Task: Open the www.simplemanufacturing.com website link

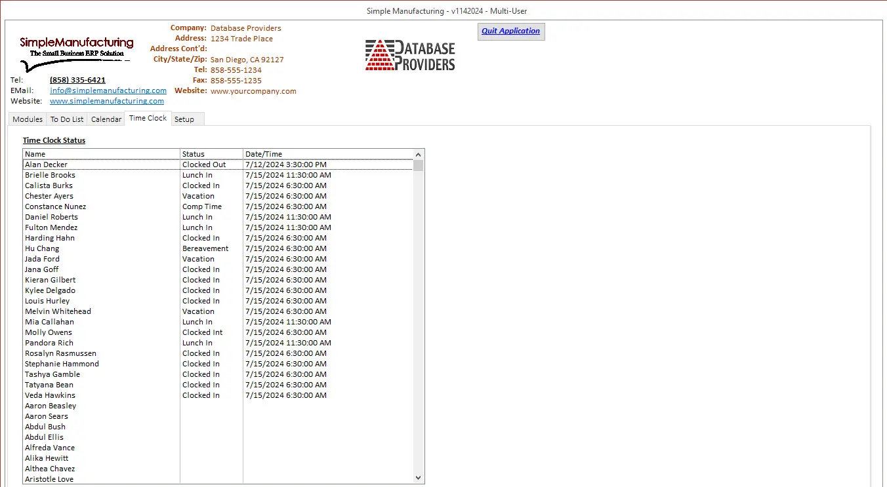Action: click(107, 101)
